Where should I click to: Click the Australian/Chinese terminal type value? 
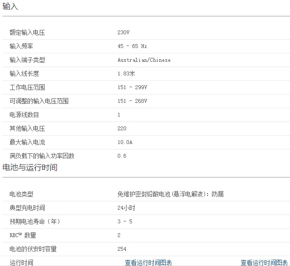[x=144, y=60]
